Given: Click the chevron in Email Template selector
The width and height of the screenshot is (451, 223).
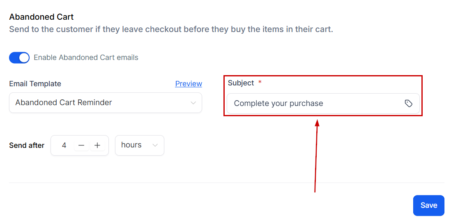Looking at the screenshot, I should [x=193, y=103].
